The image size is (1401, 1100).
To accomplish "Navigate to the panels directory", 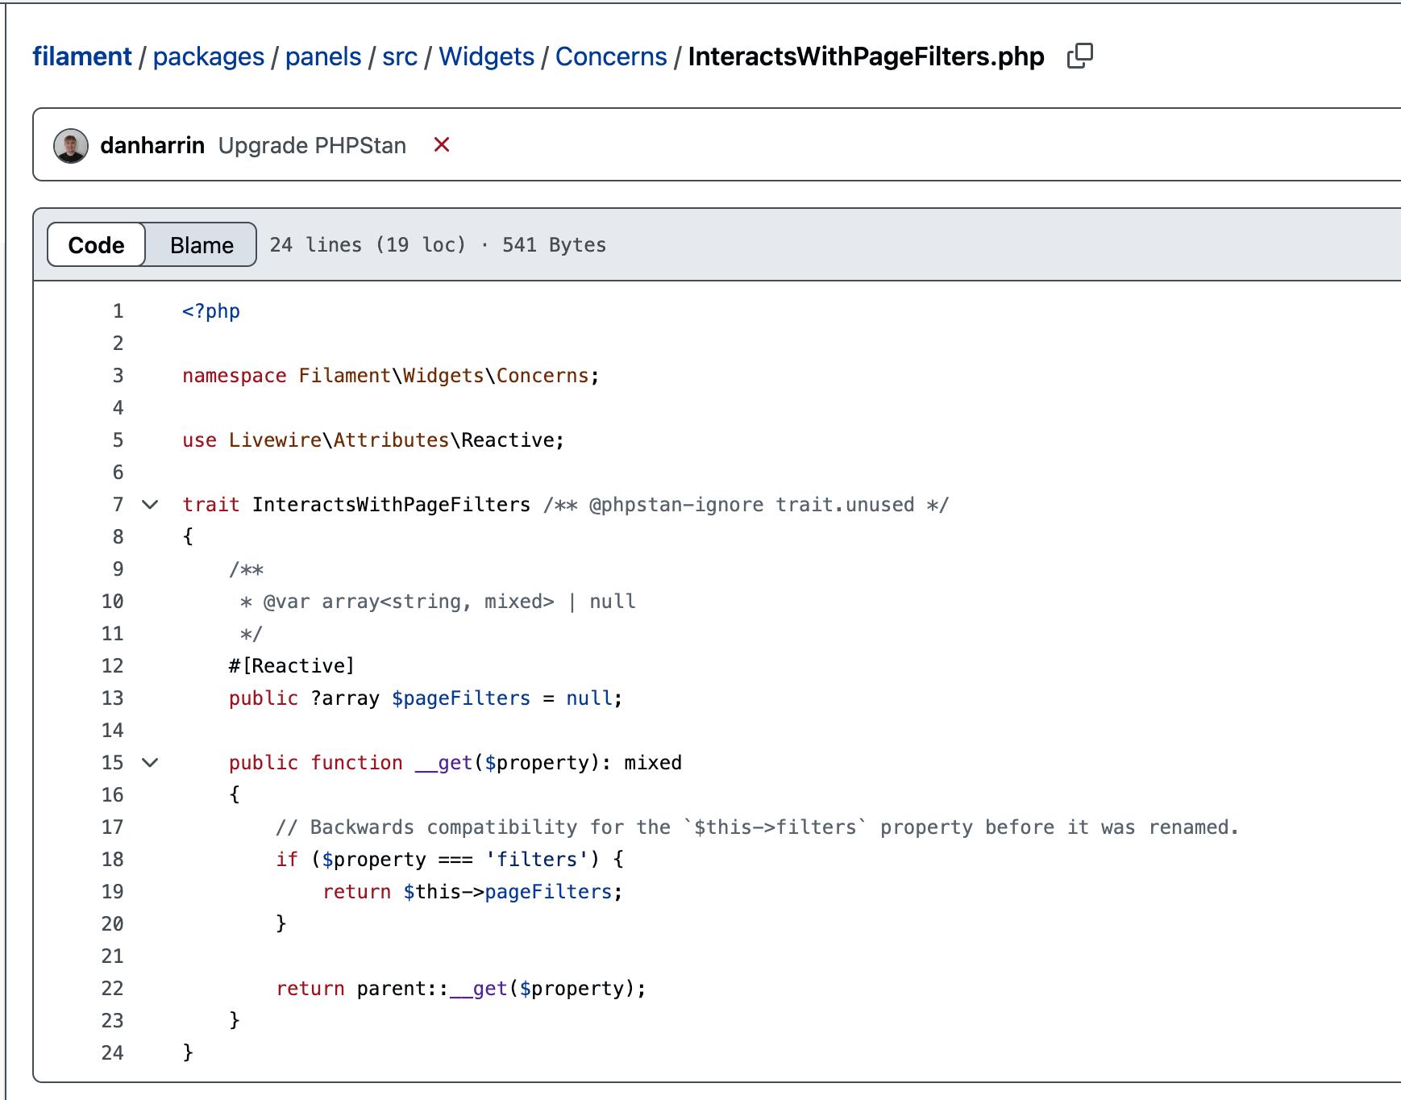I will click(x=322, y=56).
